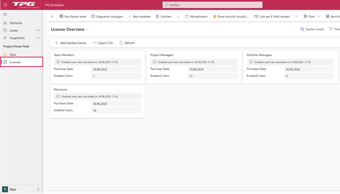Open the app launcher waffle icon
The width and height of the screenshot is (340, 194).
5,5
